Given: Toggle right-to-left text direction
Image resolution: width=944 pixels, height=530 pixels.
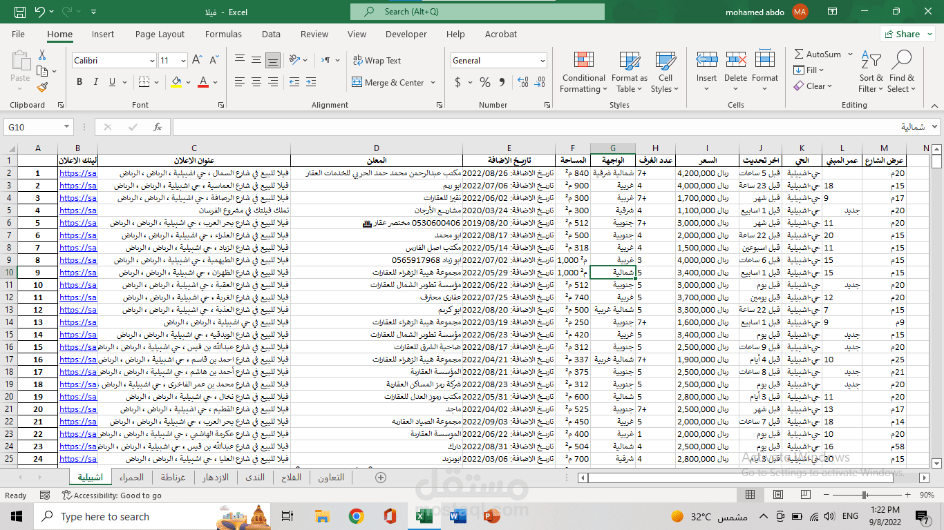Looking at the screenshot, I should (x=326, y=60).
